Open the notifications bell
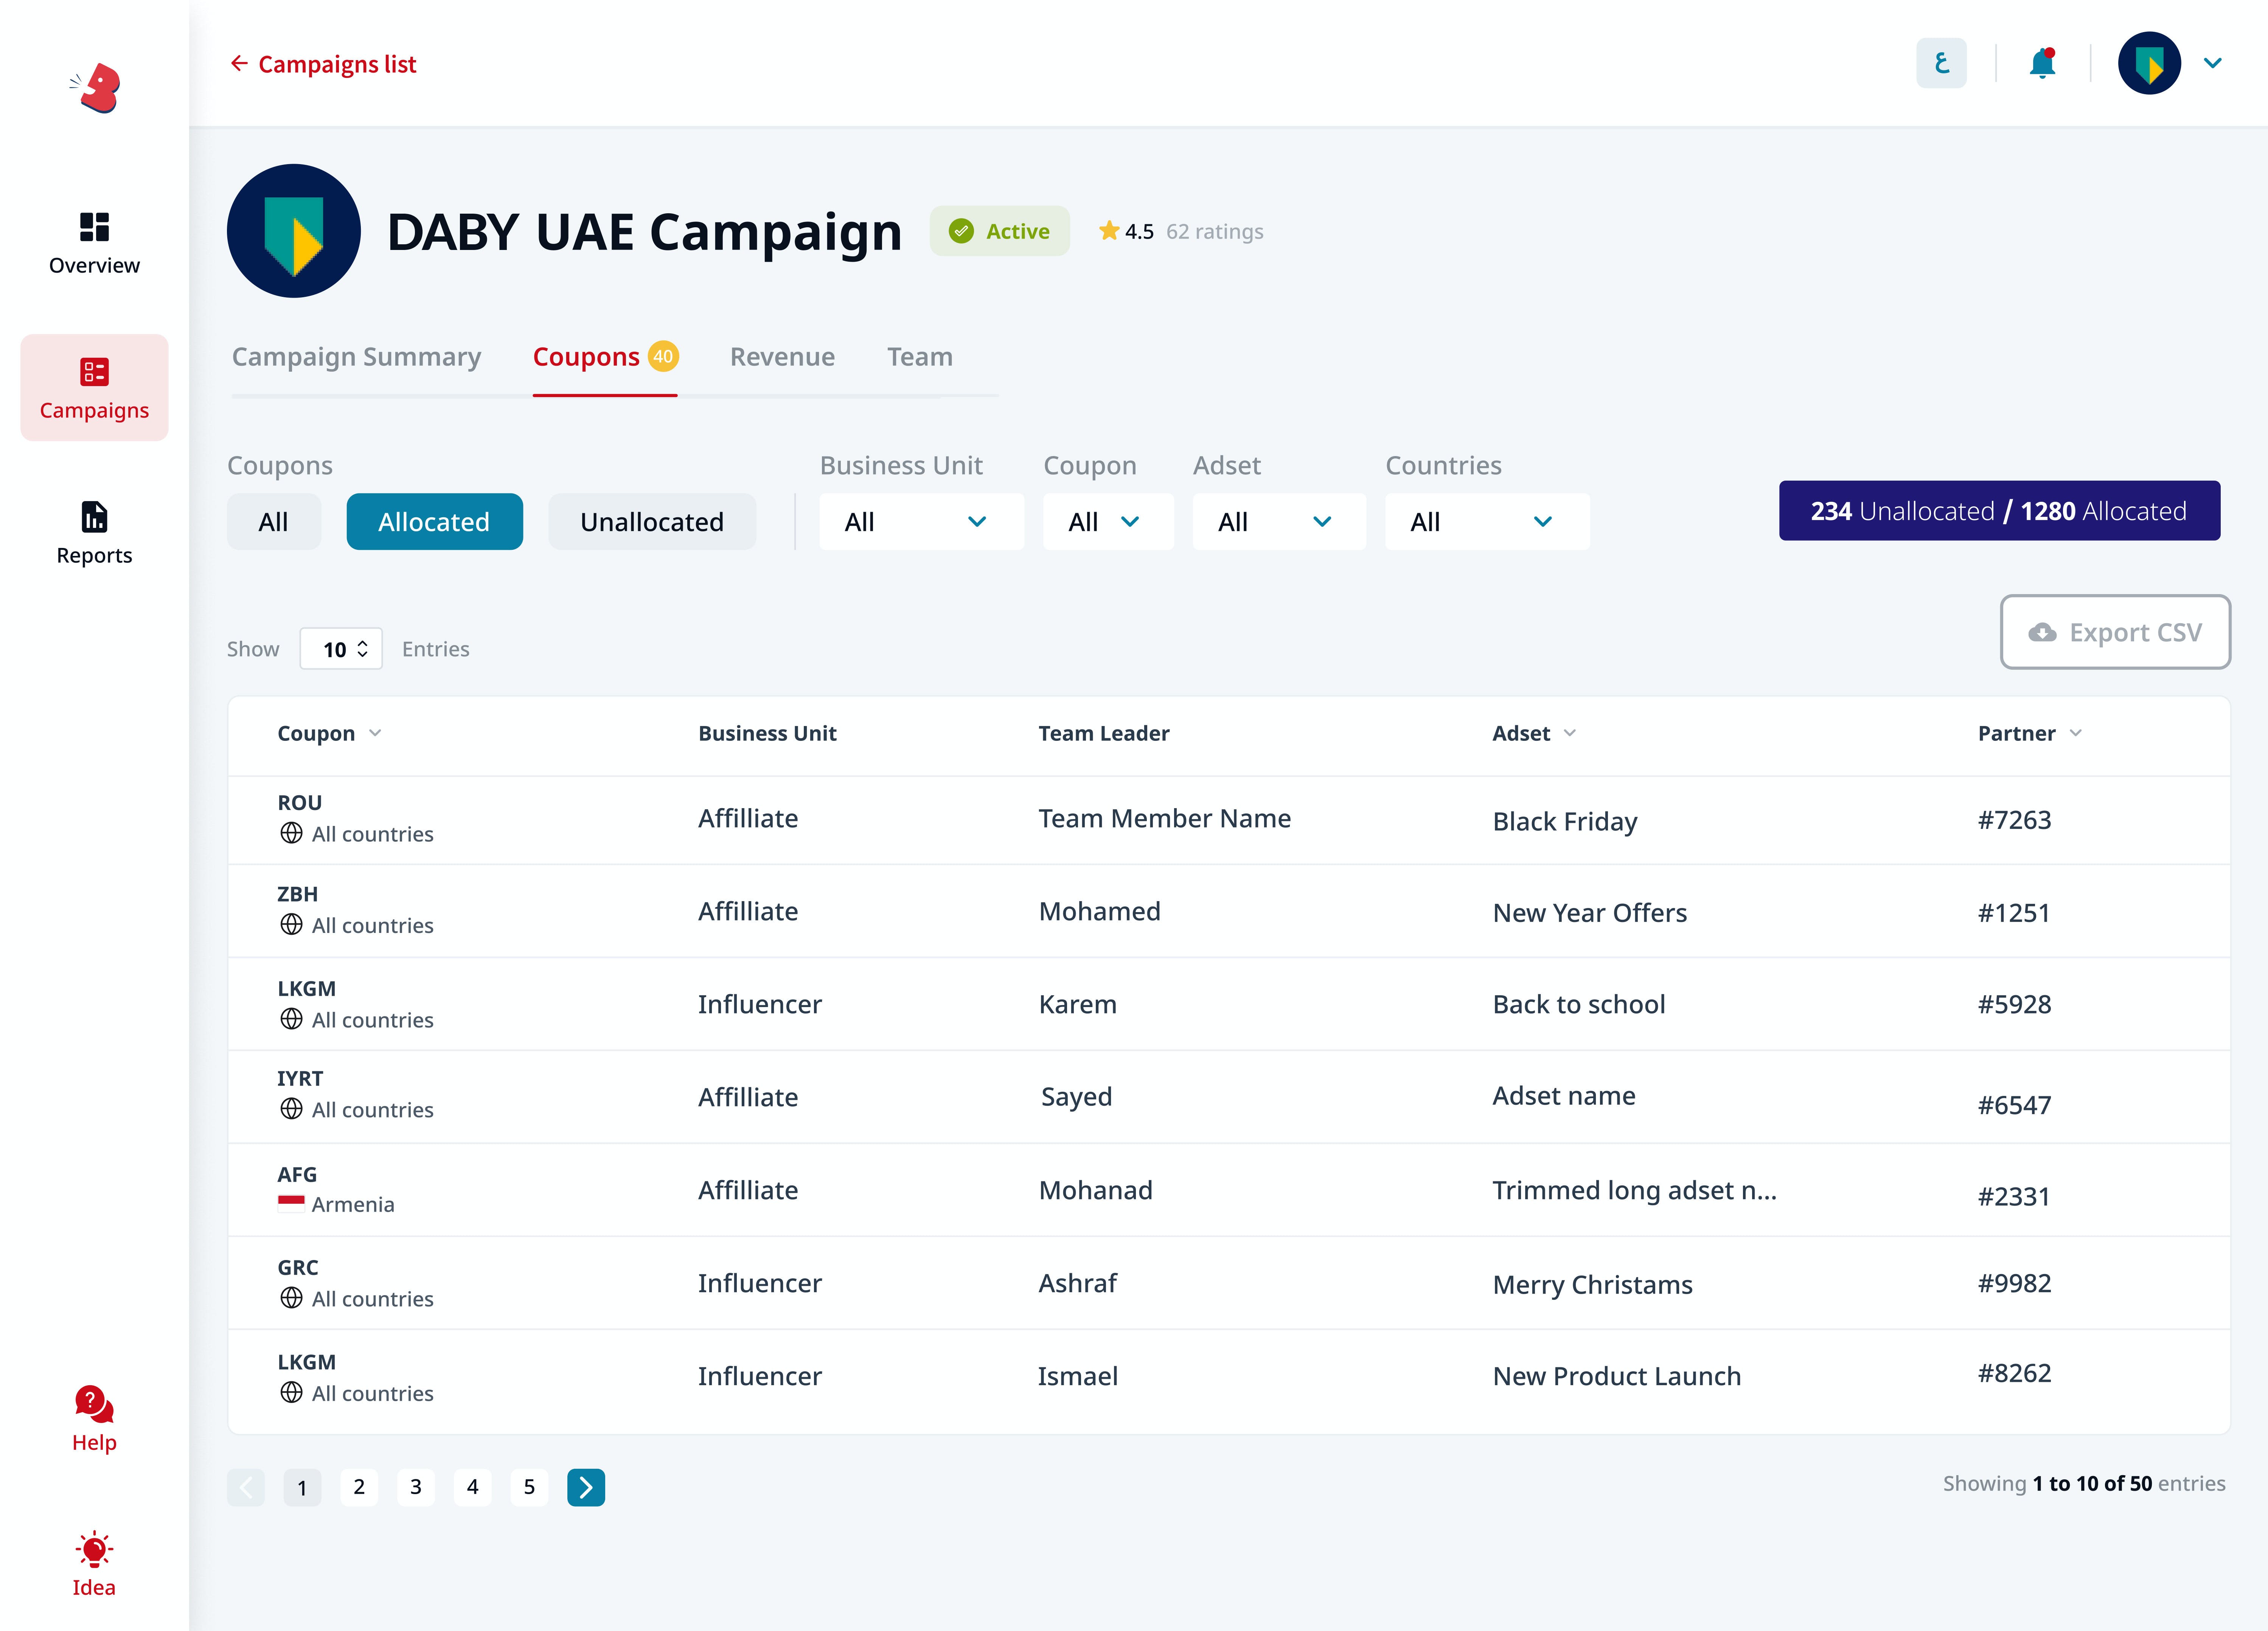The height and width of the screenshot is (1631, 2268). 2042,64
